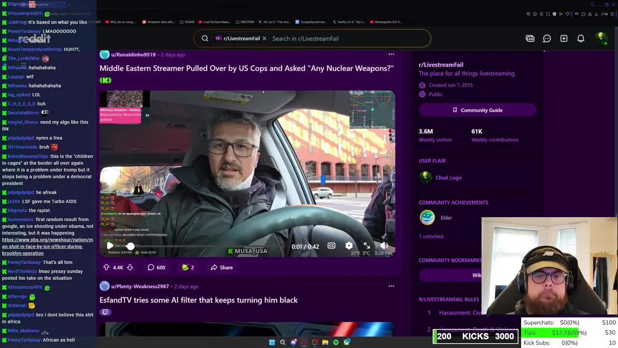Open u/Ronaldinho9519 profile link
This screenshot has width=618, height=348.
133,55
